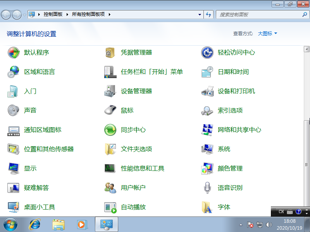Open the 字体 (Fonts) panel
The height and width of the screenshot is (232, 310).
click(224, 207)
